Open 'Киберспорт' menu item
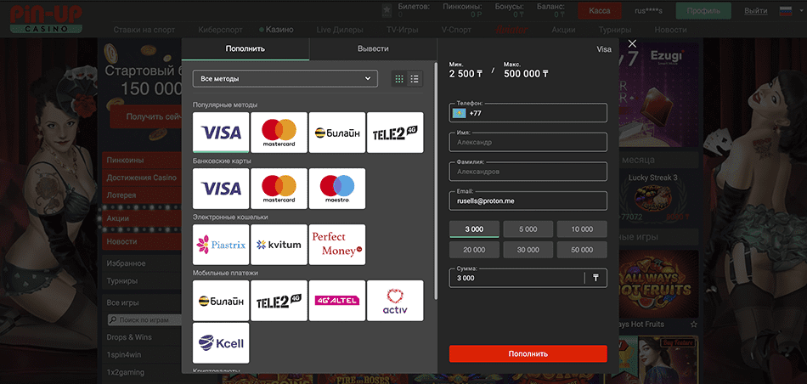The height and width of the screenshot is (384, 807). tap(220, 30)
